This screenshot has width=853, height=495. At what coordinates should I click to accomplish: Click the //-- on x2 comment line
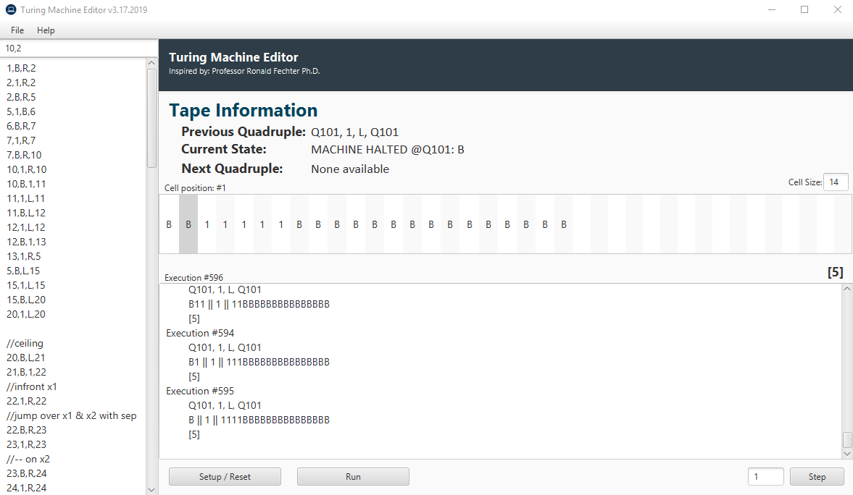pyautogui.click(x=28, y=459)
